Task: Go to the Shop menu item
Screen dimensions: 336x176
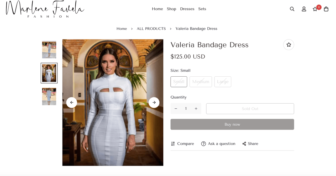Action: pyautogui.click(x=171, y=9)
